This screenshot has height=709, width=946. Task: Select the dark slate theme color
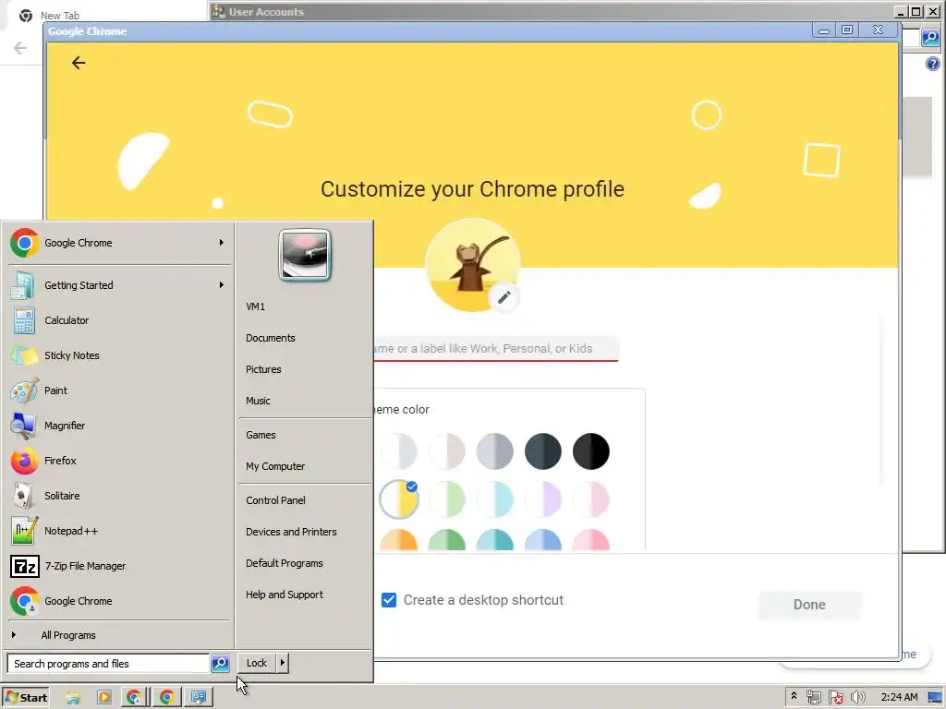[x=543, y=451]
